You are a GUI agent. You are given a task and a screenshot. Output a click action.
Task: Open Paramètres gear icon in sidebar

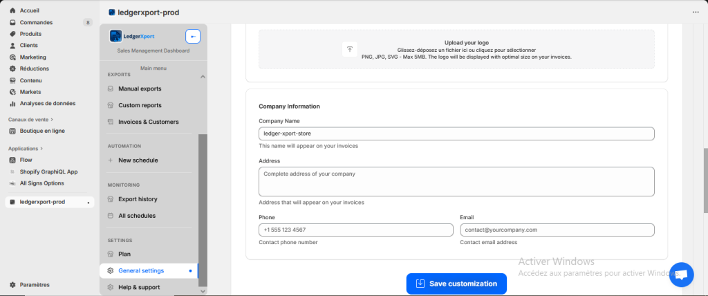click(x=13, y=284)
